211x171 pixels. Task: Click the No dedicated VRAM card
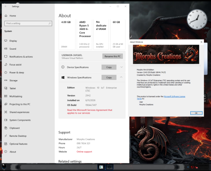101,35
